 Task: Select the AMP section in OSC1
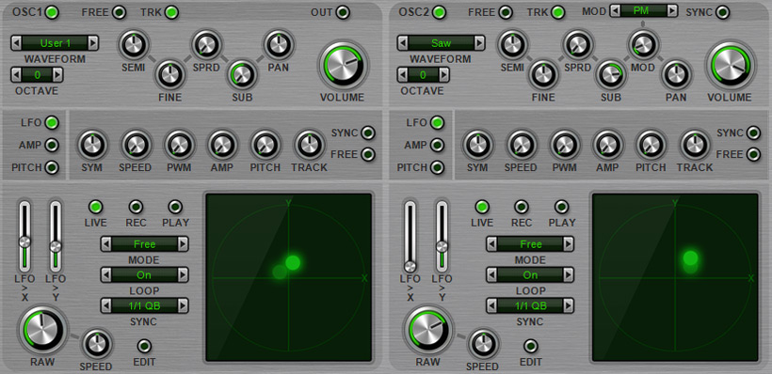tap(51, 145)
